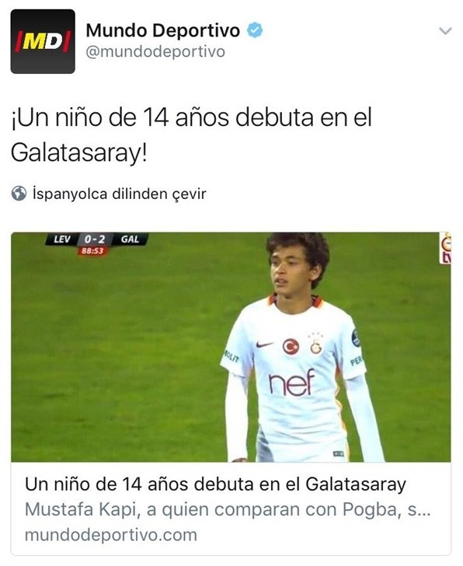This screenshot has height=566, width=463.
Task: Expand the tweet options chevron
Action: tap(445, 31)
